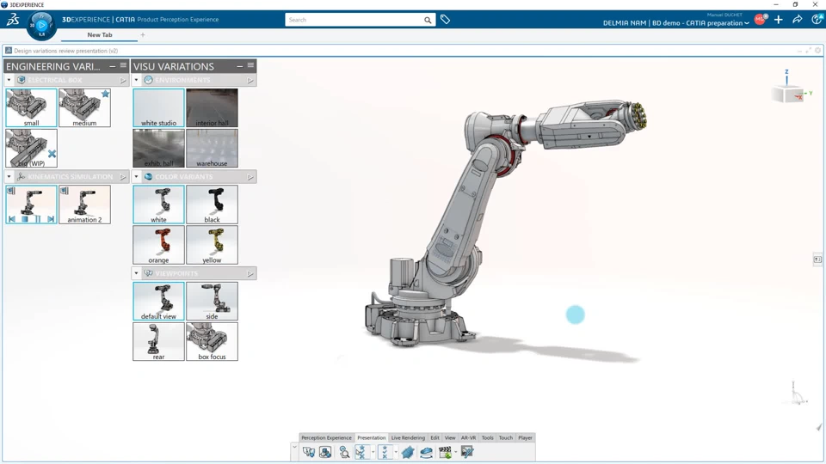Open dropdown next to clapperboard icon
826x464 pixels.
456,452
